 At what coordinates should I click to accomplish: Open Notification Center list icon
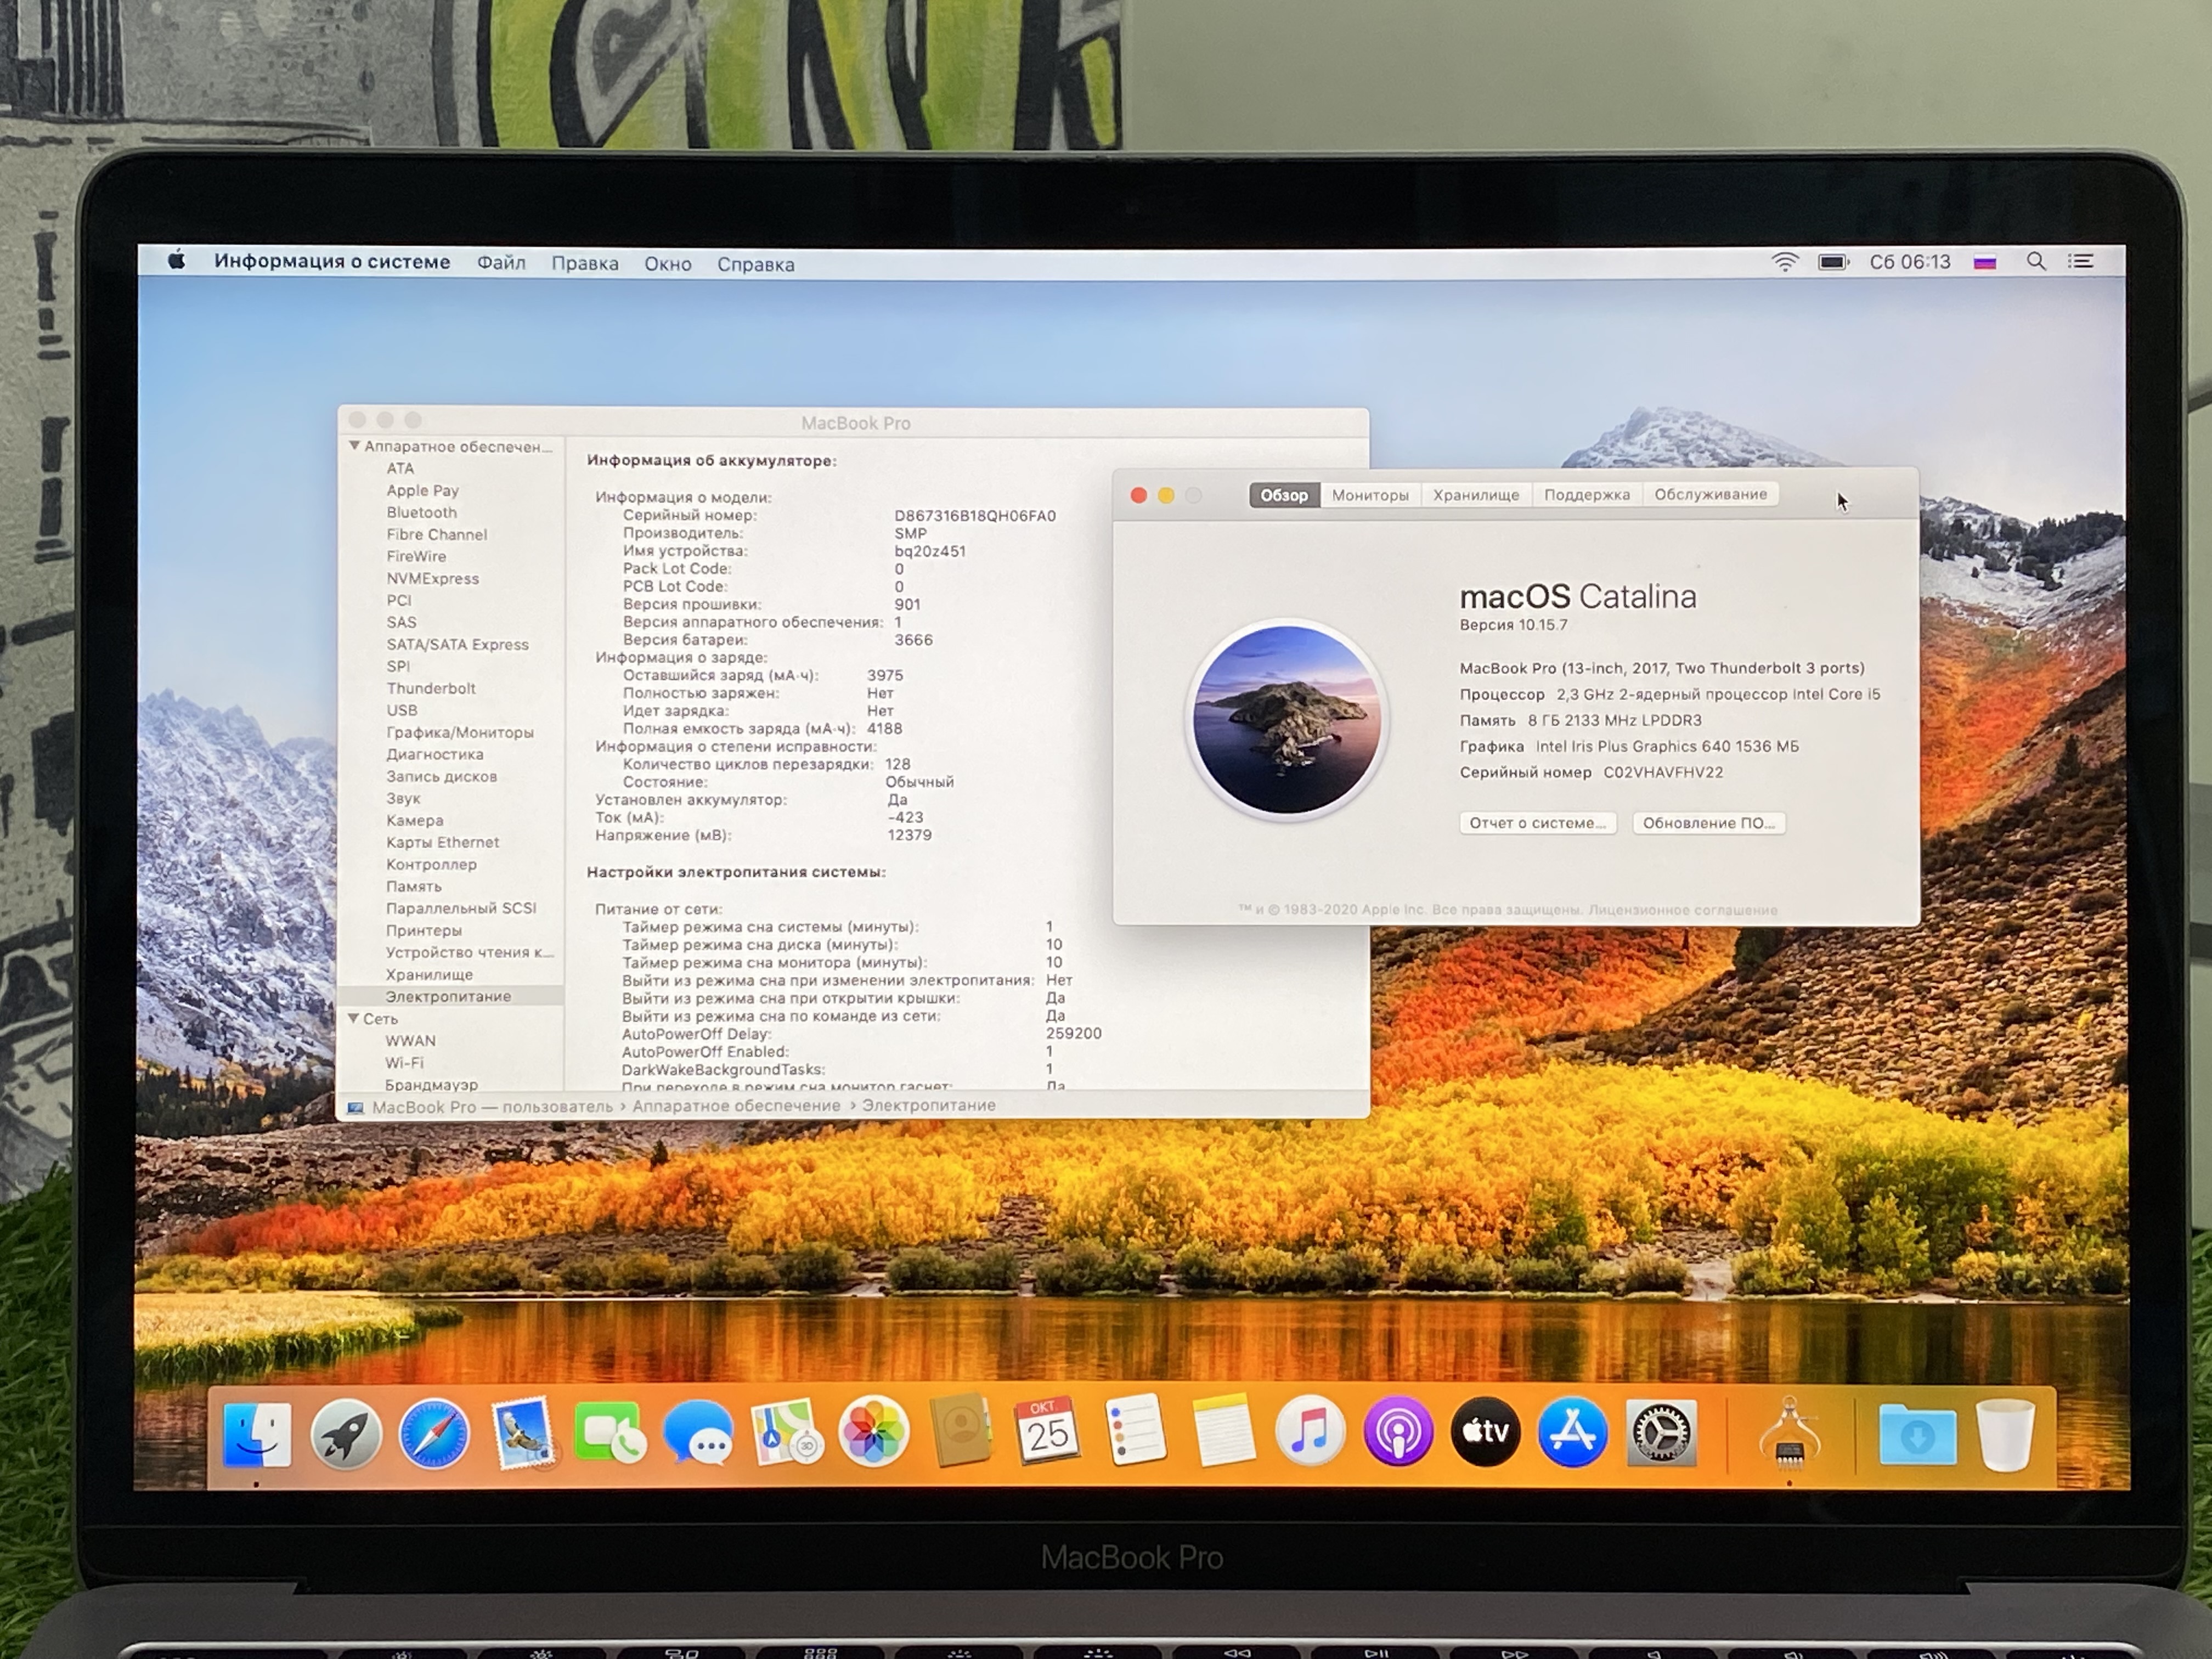point(2081,262)
